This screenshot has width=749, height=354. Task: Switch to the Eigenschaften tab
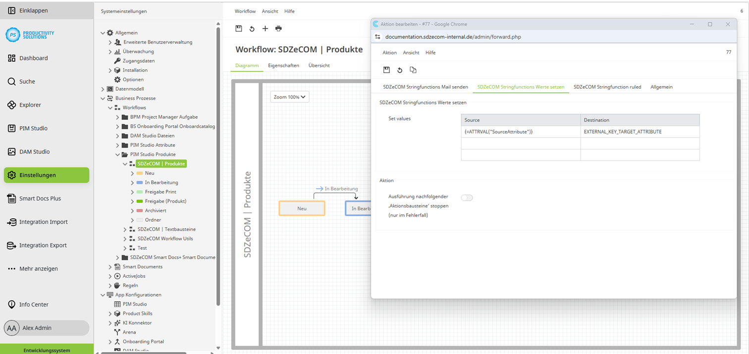click(x=283, y=65)
